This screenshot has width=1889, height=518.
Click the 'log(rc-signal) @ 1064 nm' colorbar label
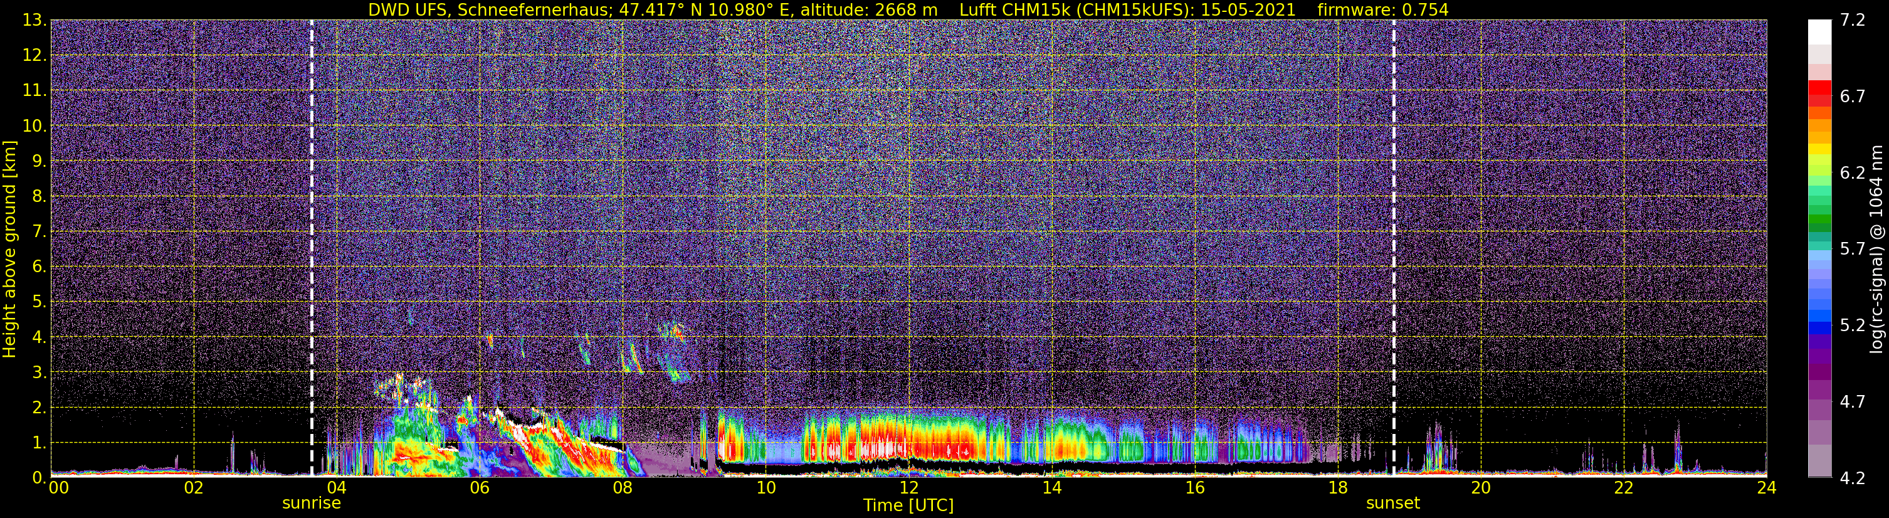[1878, 249]
